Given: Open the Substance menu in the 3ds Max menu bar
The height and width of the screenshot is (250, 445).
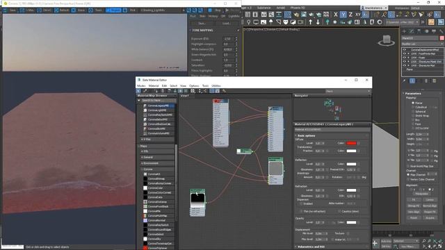Looking at the screenshot, I should tap(264, 8).
